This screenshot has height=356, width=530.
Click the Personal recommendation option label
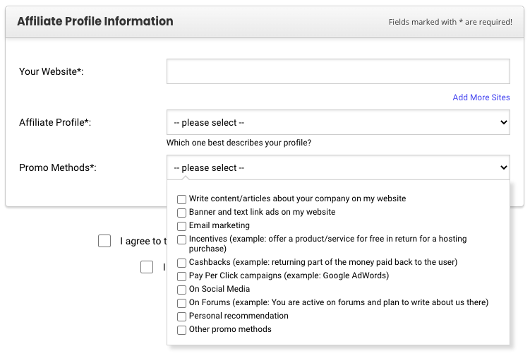[x=239, y=316]
